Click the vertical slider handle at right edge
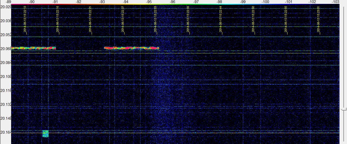 pos(344,109)
